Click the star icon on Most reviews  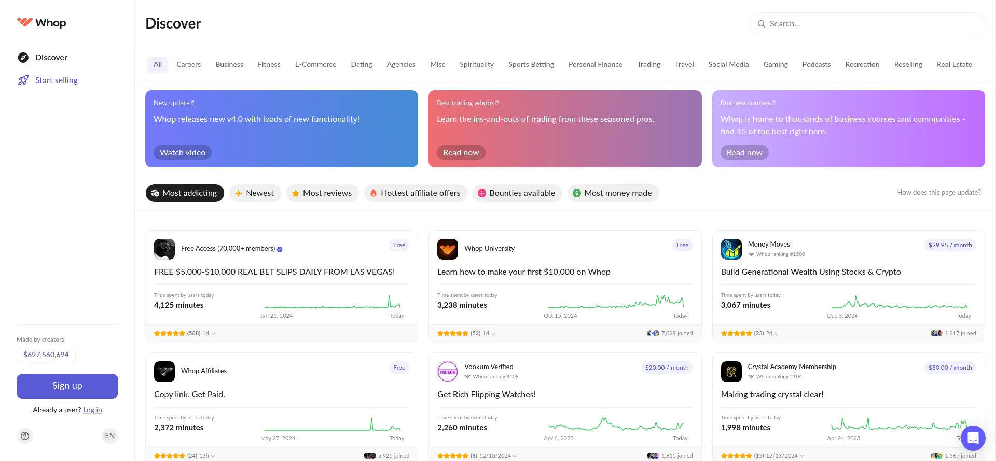[296, 193]
